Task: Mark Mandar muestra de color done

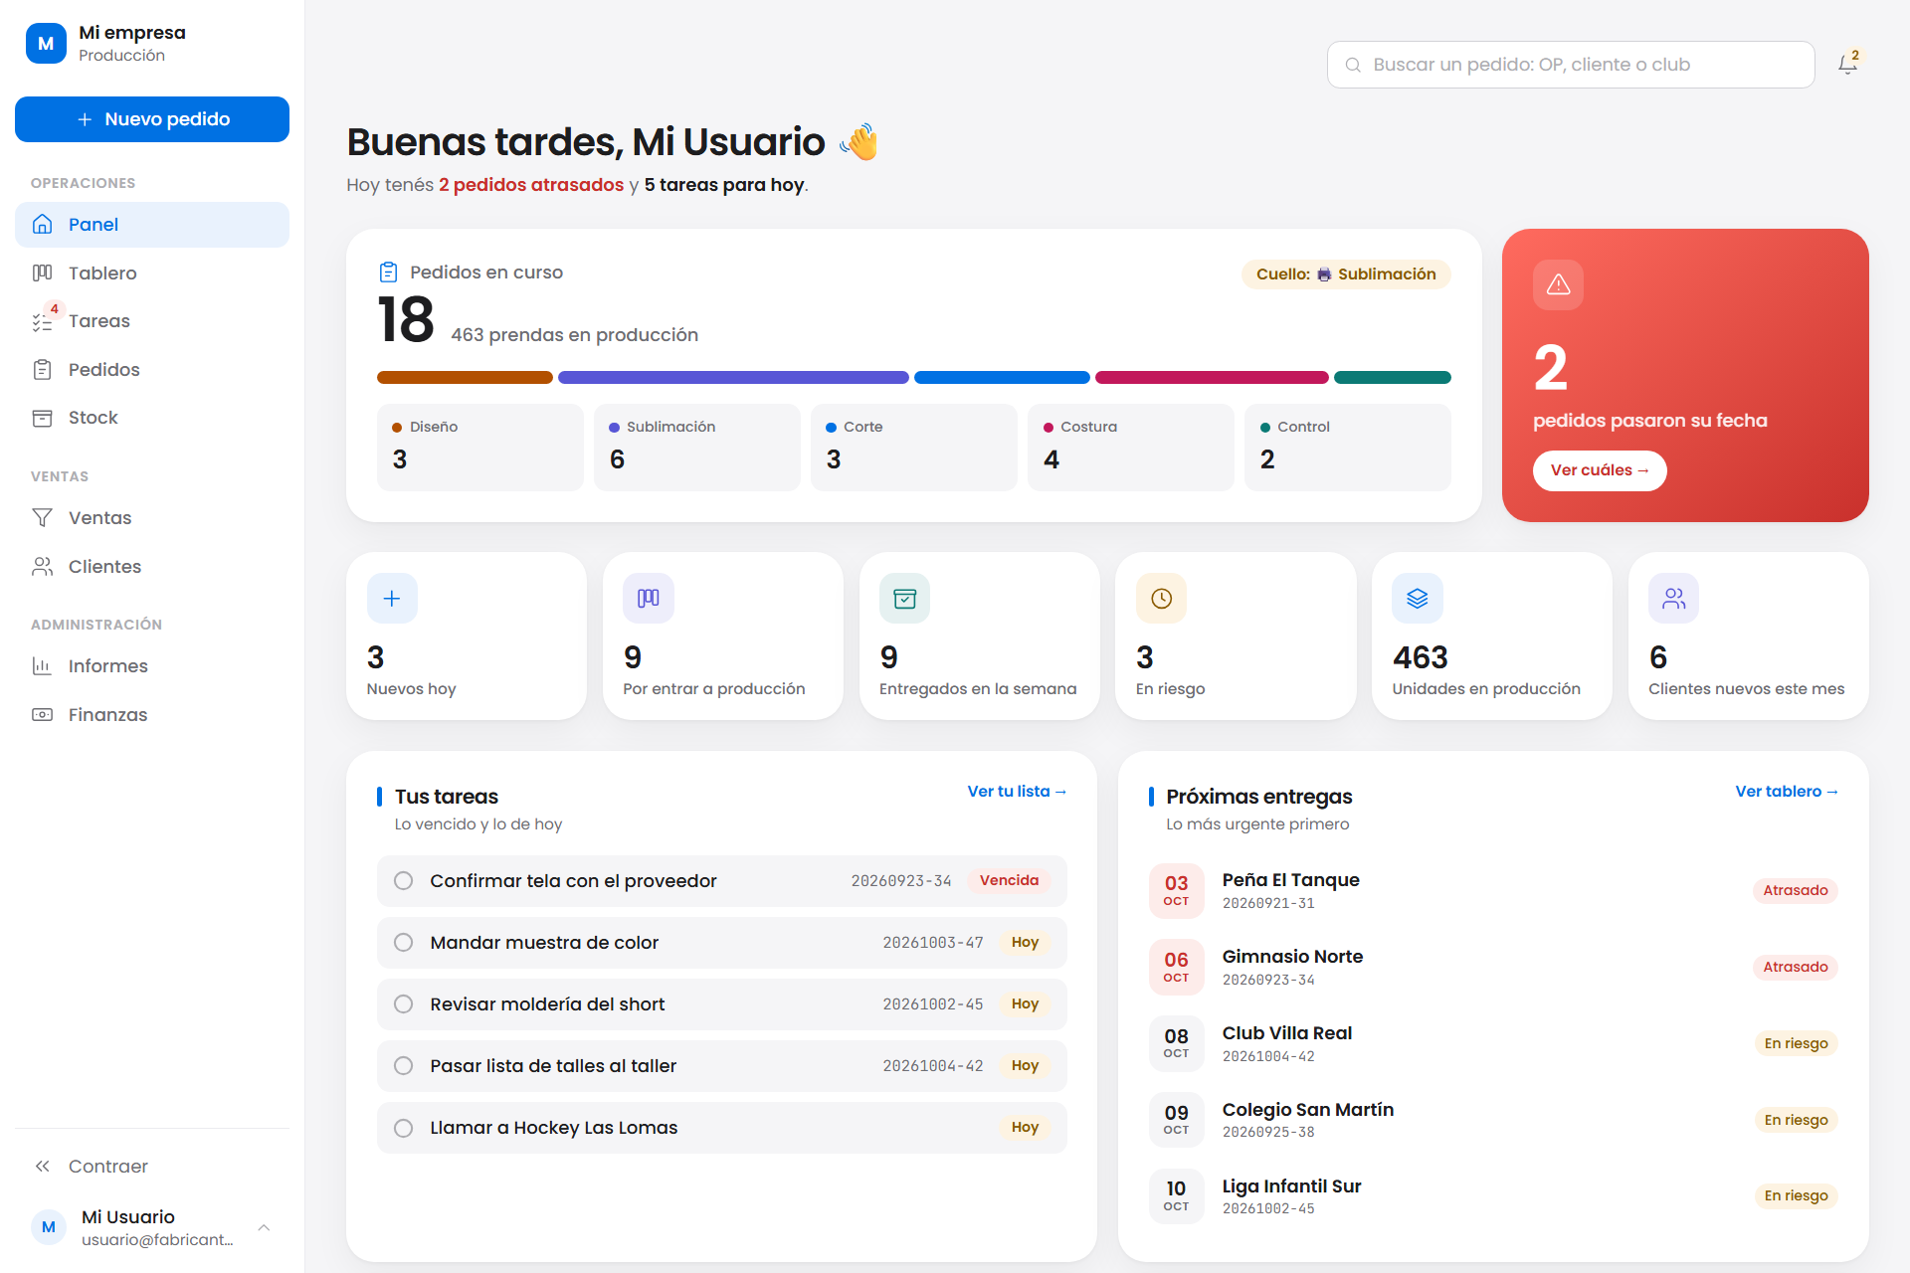Action: coord(403,943)
